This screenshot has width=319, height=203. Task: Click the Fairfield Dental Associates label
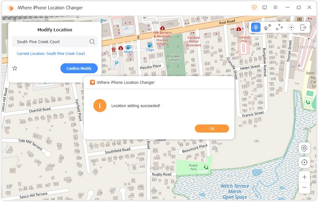coord(193,41)
